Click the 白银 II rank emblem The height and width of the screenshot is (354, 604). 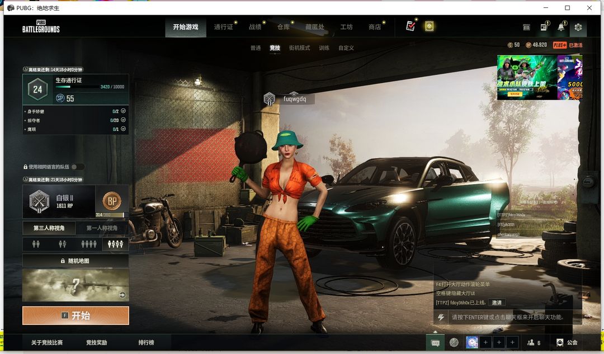coord(39,201)
